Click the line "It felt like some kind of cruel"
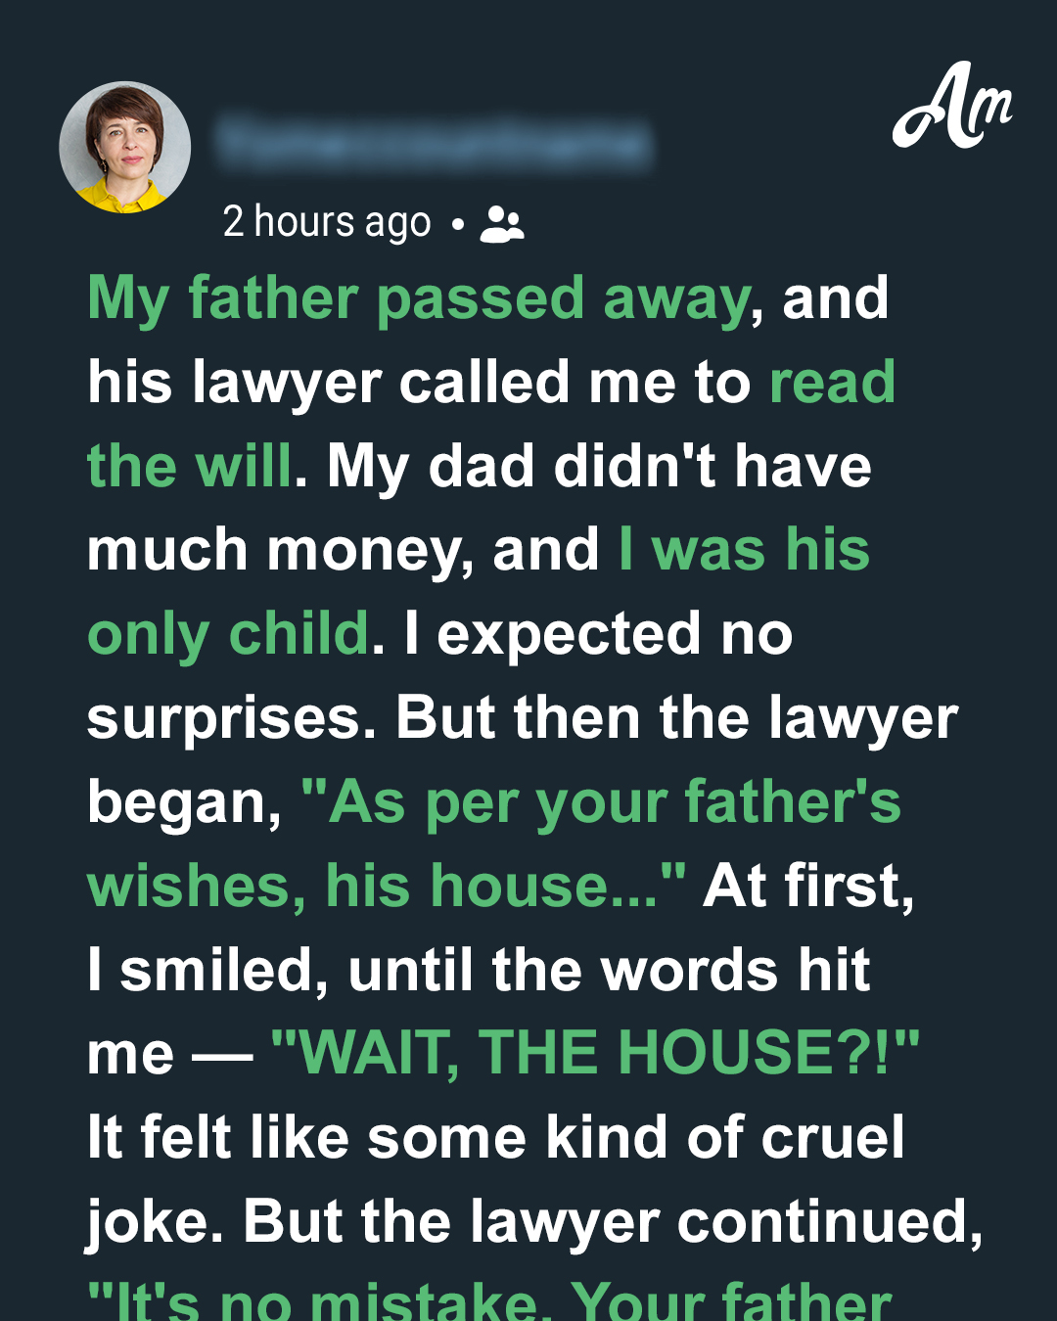1057x1321 pixels. [x=496, y=1139]
